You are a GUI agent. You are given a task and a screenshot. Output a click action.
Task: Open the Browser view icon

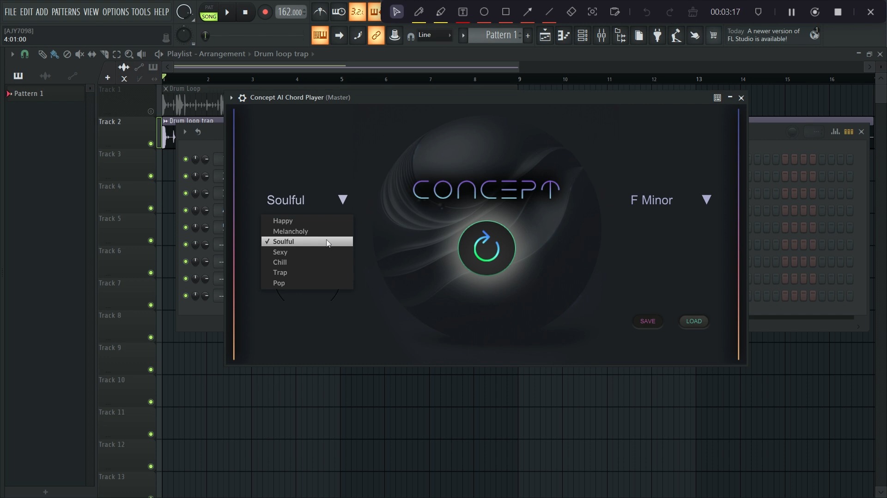[x=620, y=36]
